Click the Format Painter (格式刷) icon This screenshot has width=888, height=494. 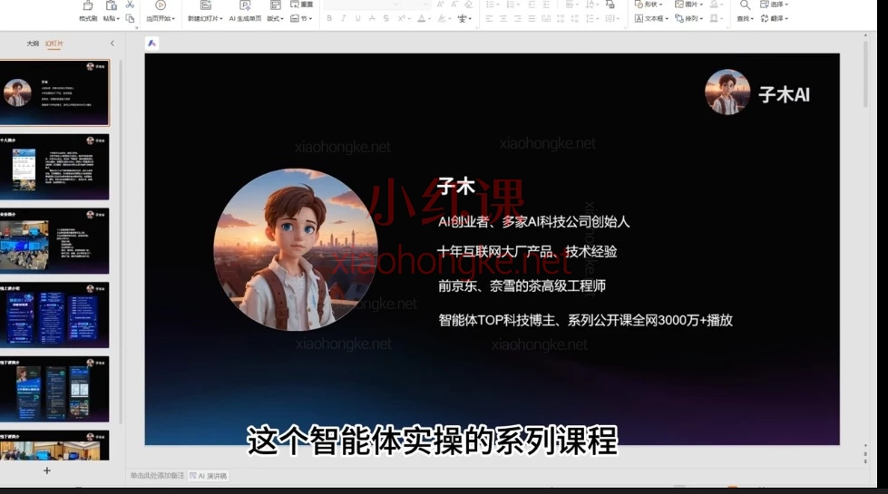point(88,5)
